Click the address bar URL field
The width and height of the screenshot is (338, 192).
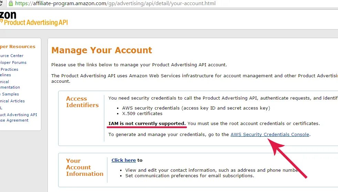(138, 3)
